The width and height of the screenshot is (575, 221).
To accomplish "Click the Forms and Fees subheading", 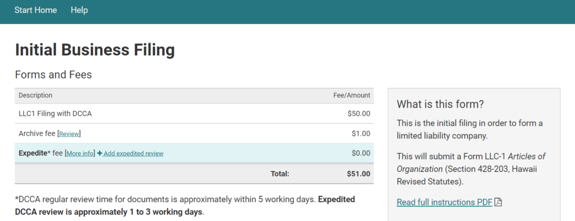I will coord(53,75).
